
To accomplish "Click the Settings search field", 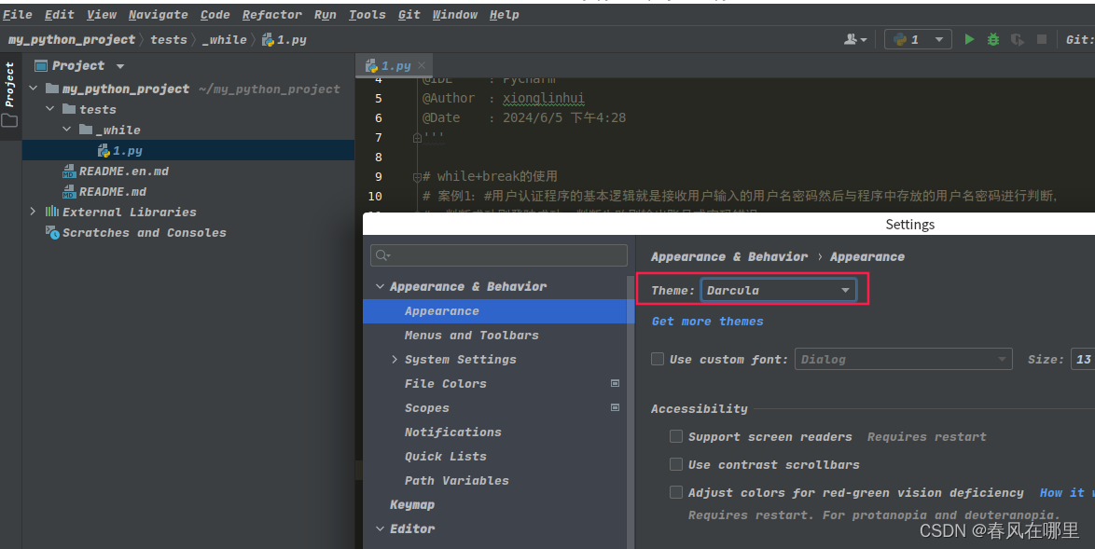I will [498, 254].
